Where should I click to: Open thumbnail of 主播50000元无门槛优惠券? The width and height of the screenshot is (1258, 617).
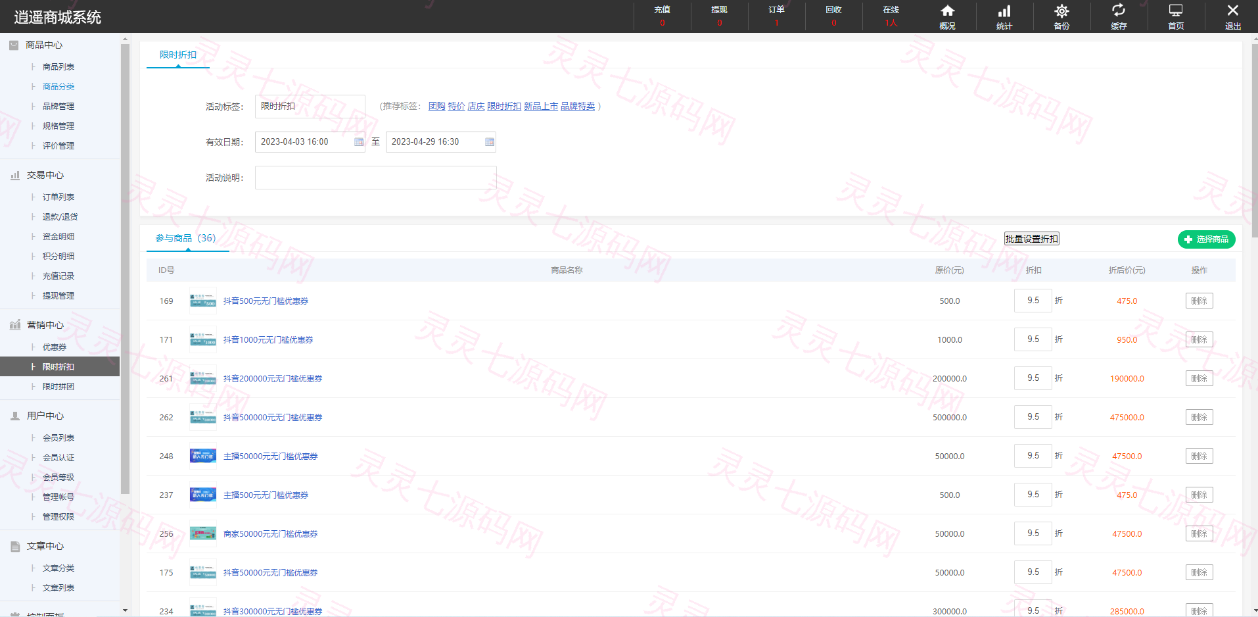pyautogui.click(x=203, y=456)
